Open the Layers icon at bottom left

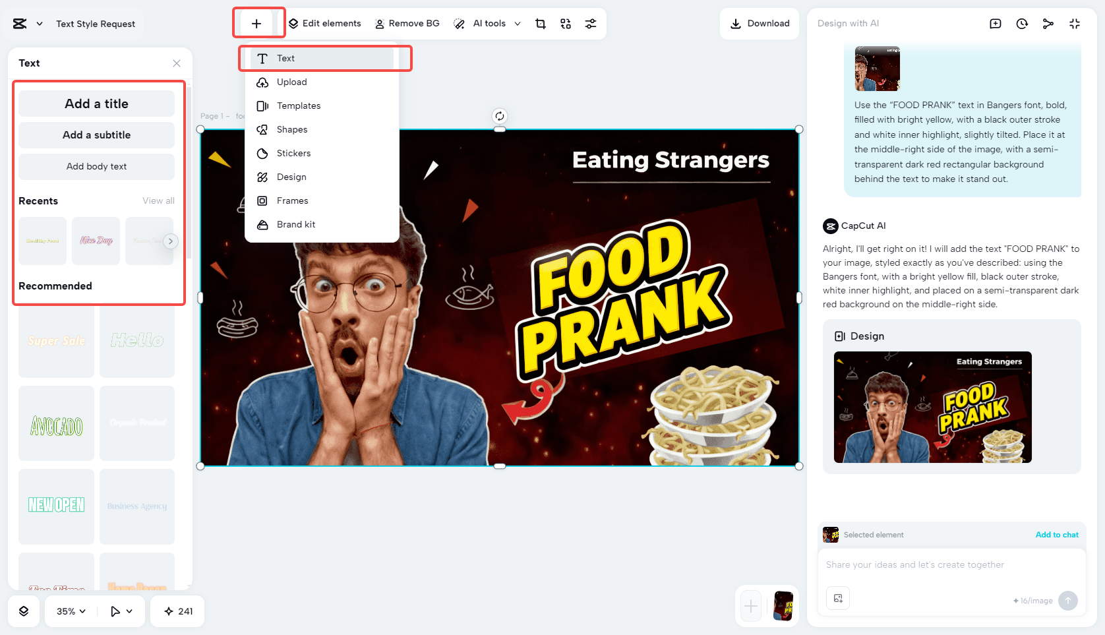24,611
